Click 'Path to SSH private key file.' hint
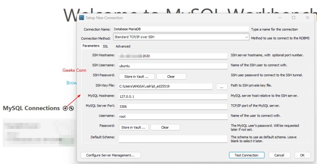 [x=251, y=85]
